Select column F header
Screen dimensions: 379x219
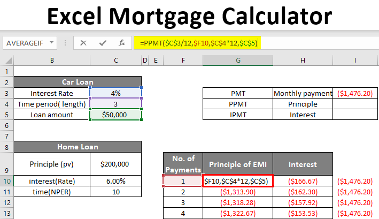pyautogui.click(x=183, y=61)
